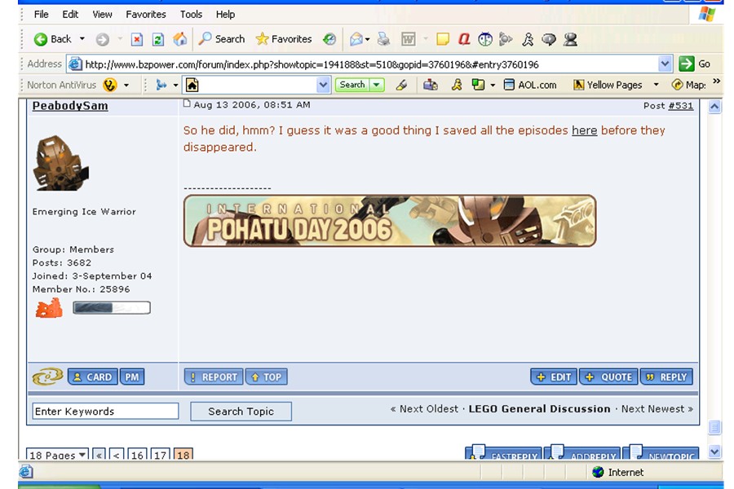
Task: Click the International Pohatu Day 2006 banner
Action: click(390, 221)
